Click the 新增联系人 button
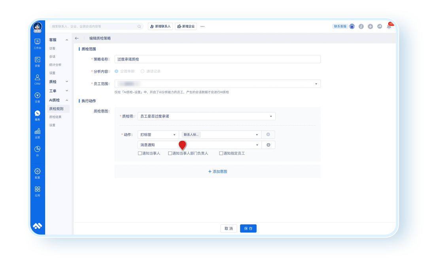This screenshot has height=266, width=427. (161, 27)
